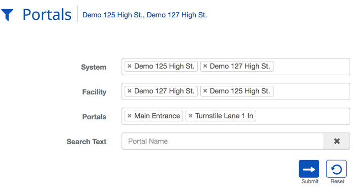This screenshot has height=195, width=364.
Task: Click Demo 125 High St. text in System
Action: point(164,67)
